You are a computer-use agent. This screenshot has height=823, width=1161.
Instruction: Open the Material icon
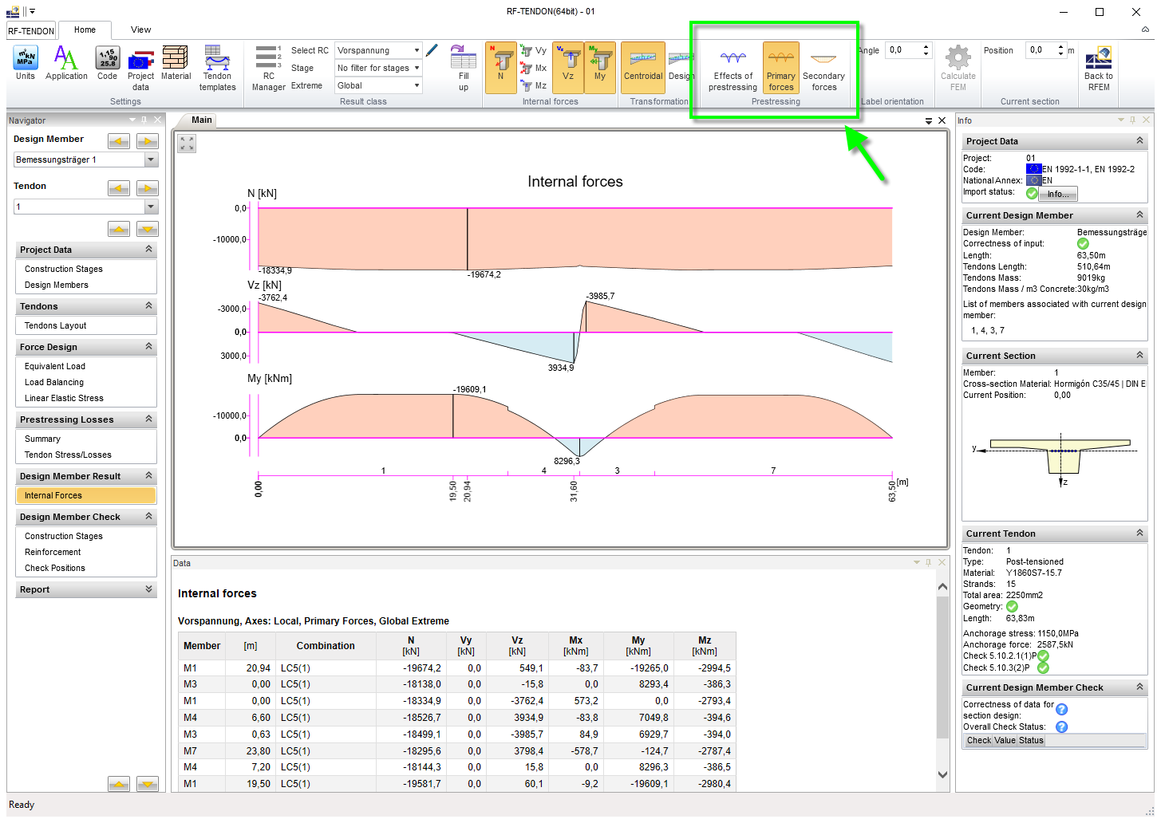click(176, 64)
